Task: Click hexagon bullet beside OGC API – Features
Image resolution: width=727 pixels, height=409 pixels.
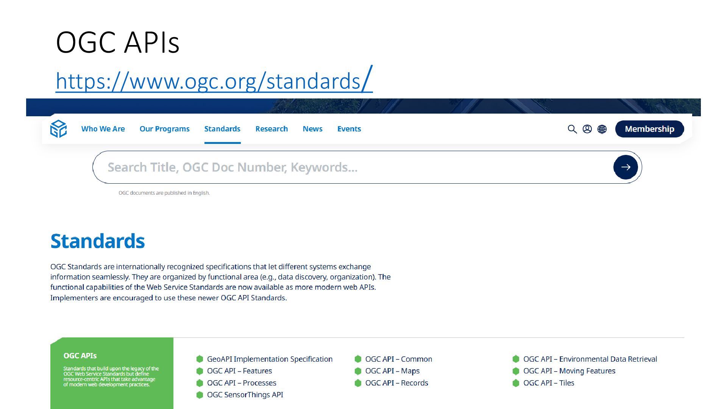Action: (200, 371)
